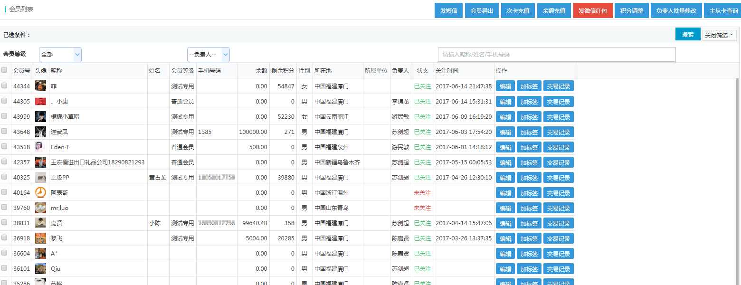This screenshot has width=741, height=285.
Task: Check the box for member 40164
Action: [4, 192]
